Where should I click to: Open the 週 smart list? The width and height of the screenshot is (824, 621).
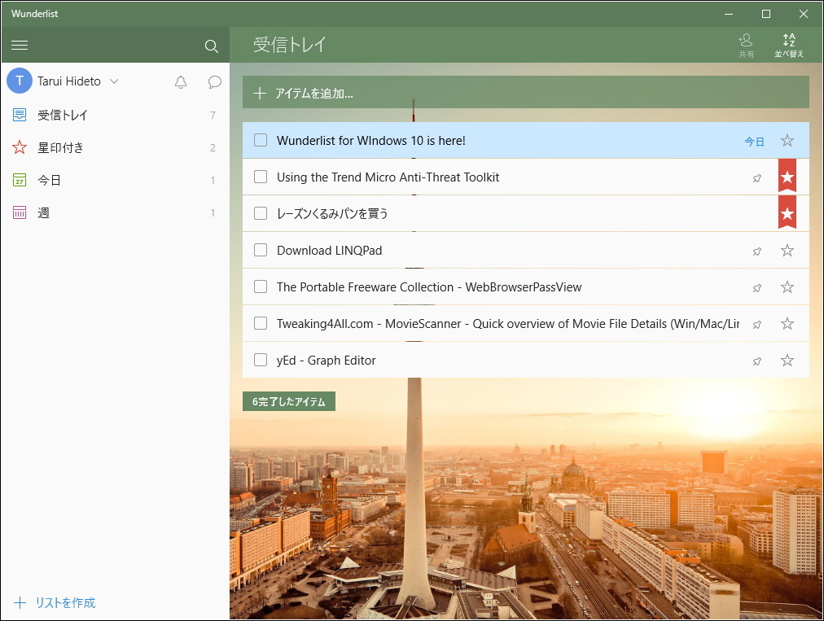click(x=115, y=212)
